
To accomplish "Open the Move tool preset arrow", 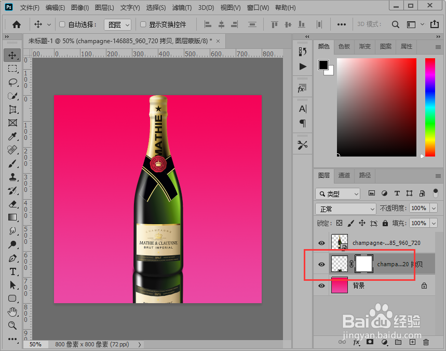I will [x=49, y=25].
